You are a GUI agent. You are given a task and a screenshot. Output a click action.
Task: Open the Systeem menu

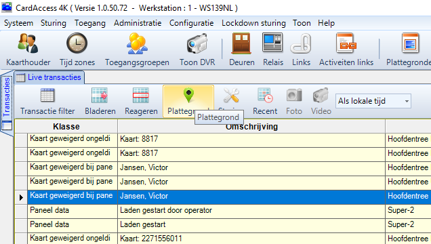18,23
